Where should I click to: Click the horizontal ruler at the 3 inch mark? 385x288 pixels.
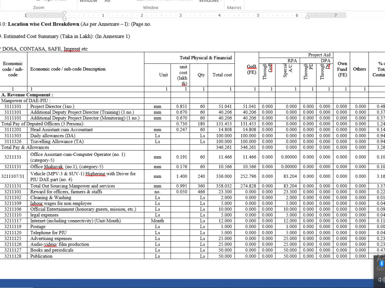(x=181, y=15)
